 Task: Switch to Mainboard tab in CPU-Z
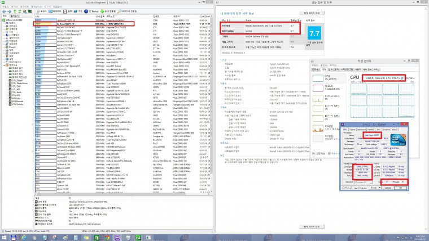click(x=361, y=129)
